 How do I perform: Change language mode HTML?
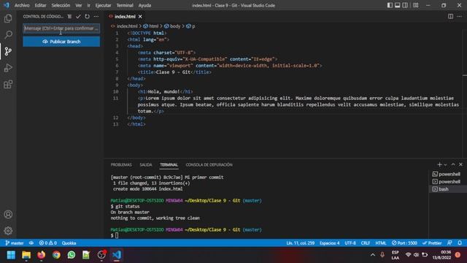pyautogui.click(x=381, y=243)
